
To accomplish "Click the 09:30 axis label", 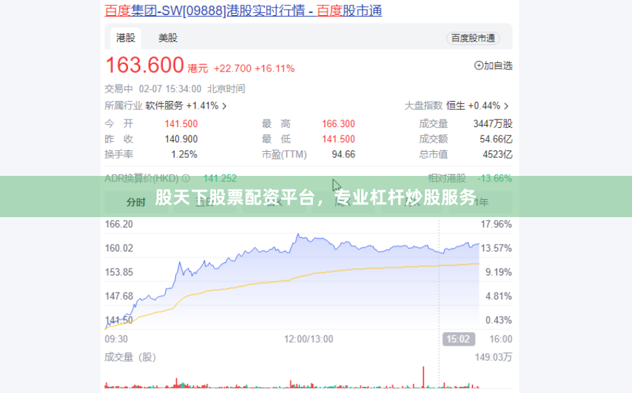I will [x=116, y=339].
